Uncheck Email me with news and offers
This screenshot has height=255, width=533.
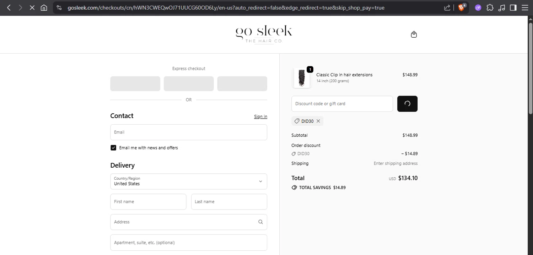(x=113, y=148)
